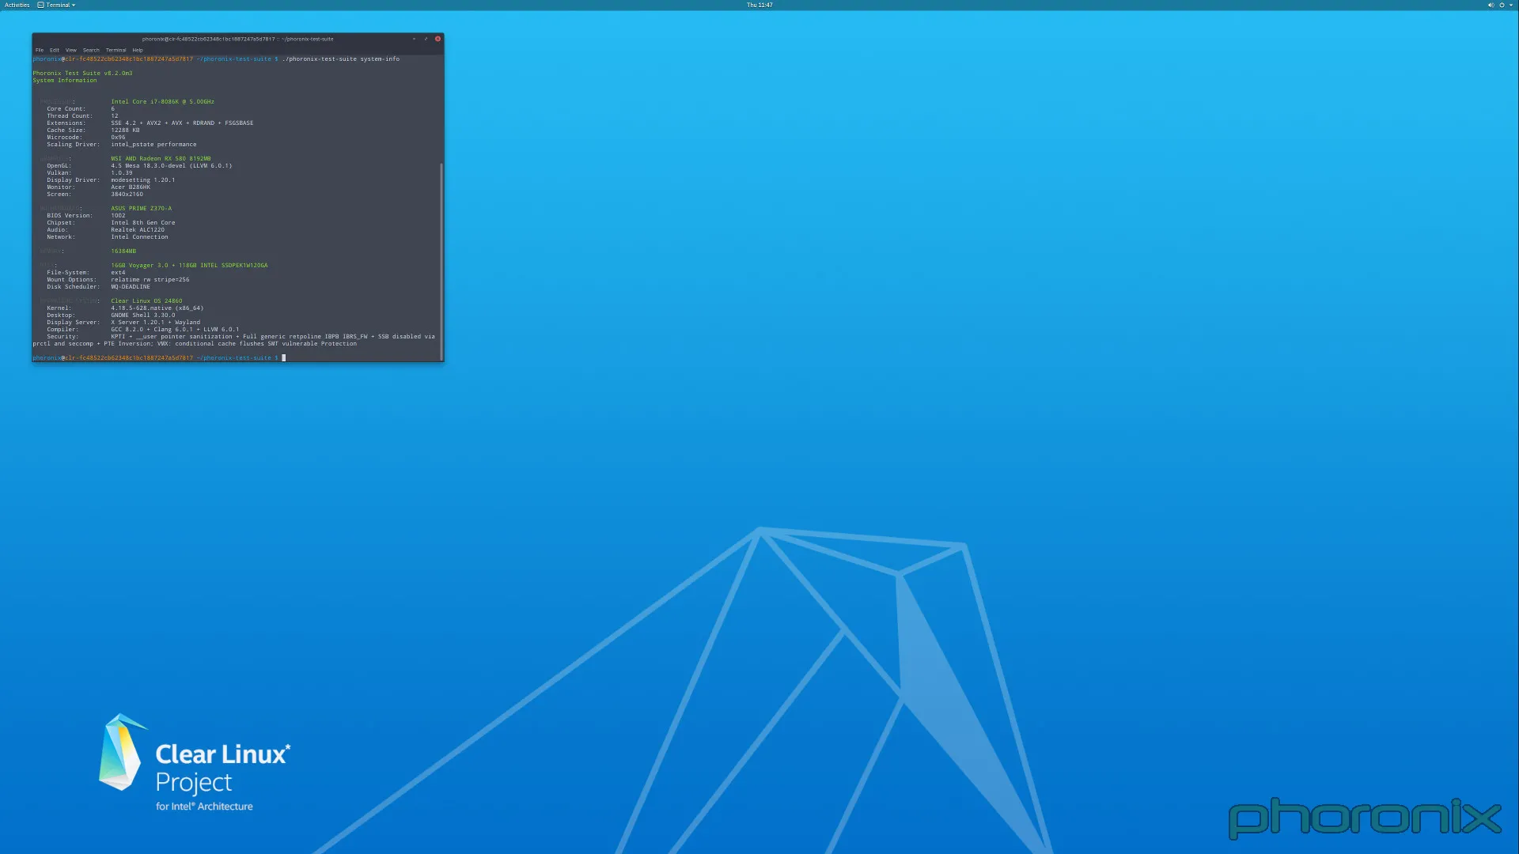The image size is (1519, 854).
Task: Click 'Intel 8th Gen Core' chipset value
Action: 143,222
